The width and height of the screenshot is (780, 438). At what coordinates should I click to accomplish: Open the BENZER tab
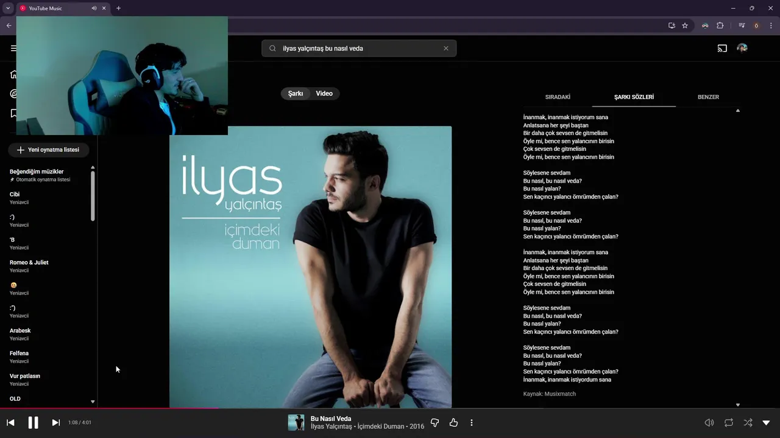point(708,97)
